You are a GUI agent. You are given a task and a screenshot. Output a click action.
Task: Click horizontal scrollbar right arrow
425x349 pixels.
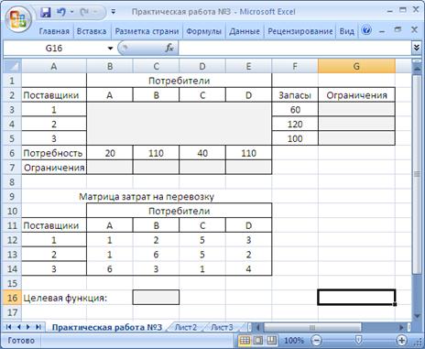click(401, 328)
